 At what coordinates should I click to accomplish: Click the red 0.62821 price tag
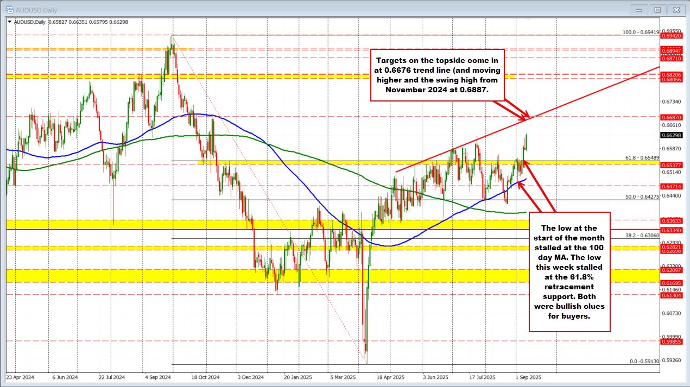[x=671, y=246]
